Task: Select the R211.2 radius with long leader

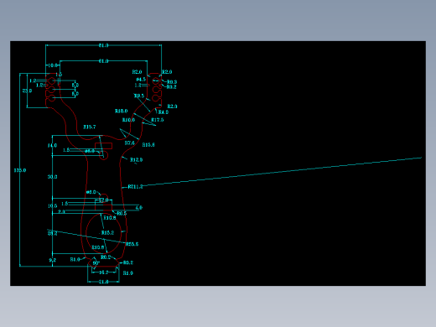Action: (x=135, y=186)
